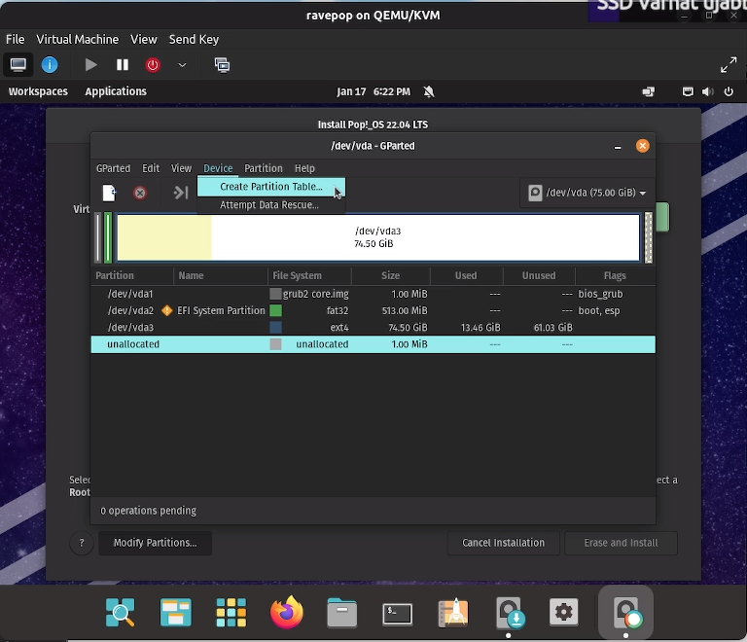Click the Run virtual machine play button
The image size is (747, 642).
[x=90, y=65]
